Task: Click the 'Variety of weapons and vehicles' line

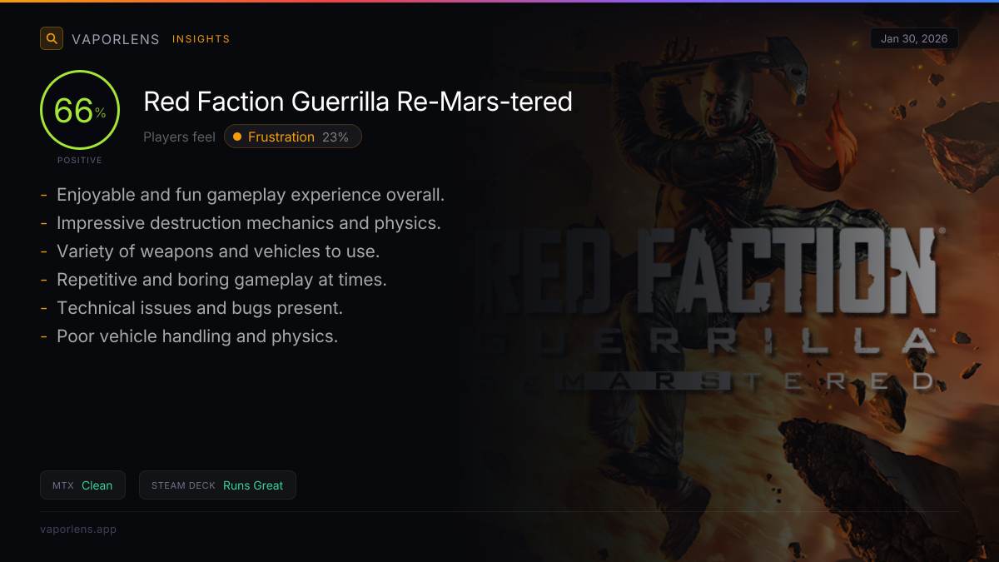Action: pos(218,251)
